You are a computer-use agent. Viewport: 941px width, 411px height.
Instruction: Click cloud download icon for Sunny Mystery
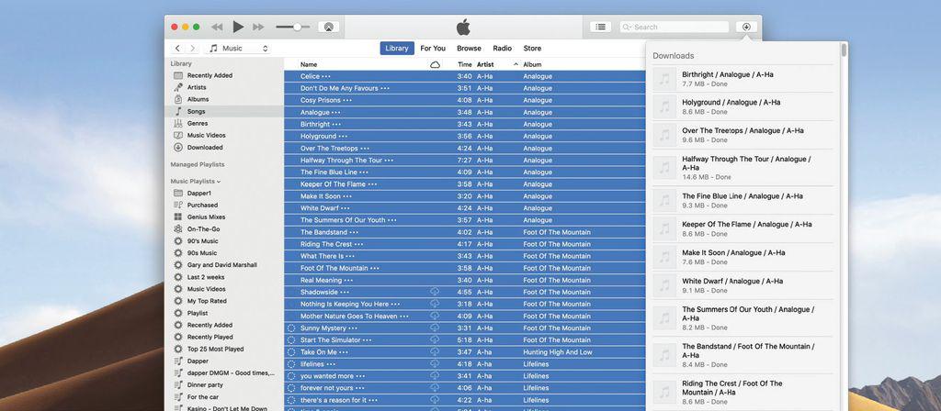[435, 328]
